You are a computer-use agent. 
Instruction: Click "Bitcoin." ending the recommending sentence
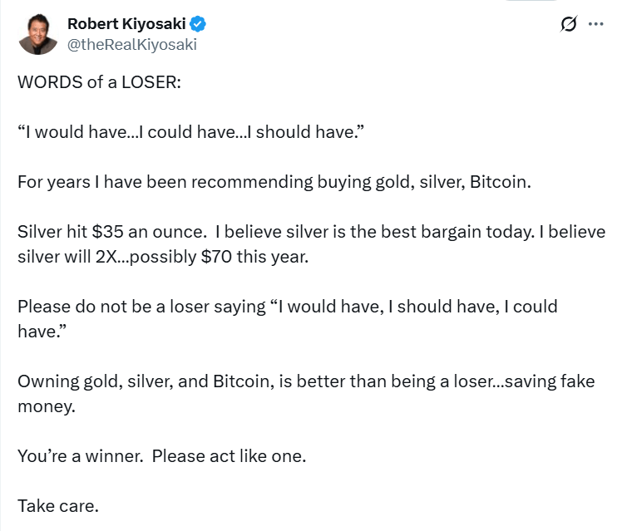pyautogui.click(x=500, y=182)
